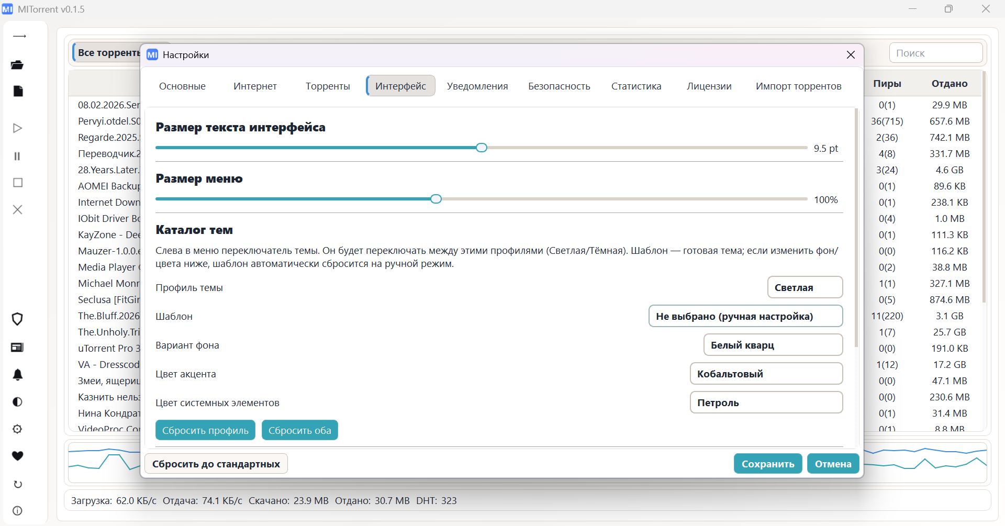Click the heart icon in sidebar
The image size is (1005, 526).
point(17,456)
